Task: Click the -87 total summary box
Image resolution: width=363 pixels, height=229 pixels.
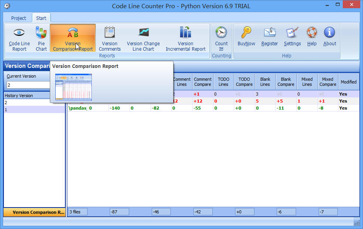Action: 119,212
